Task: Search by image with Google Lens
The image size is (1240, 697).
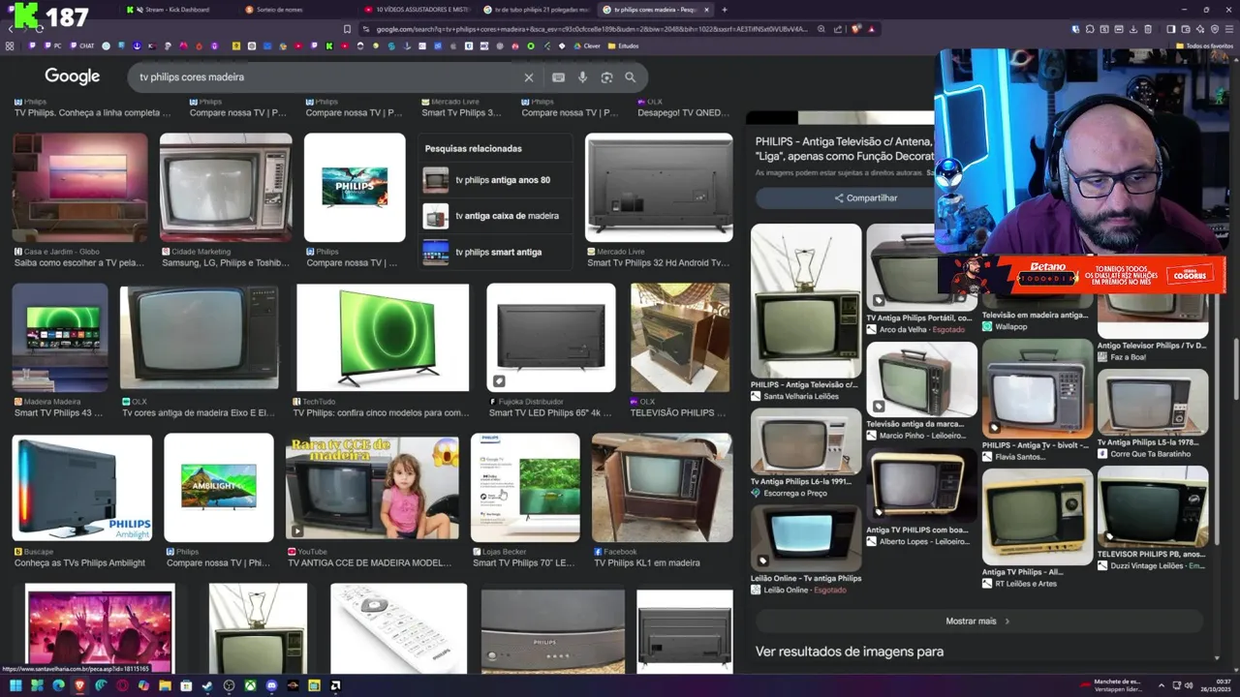Action: pyautogui.click(x=606, y=77)
